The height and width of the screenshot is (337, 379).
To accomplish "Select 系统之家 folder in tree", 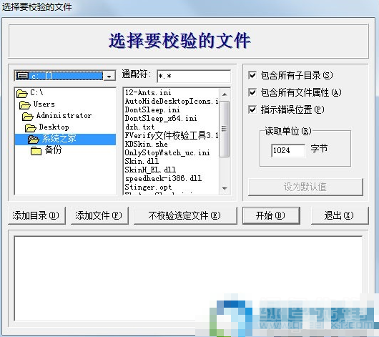I will coord(65,140).
